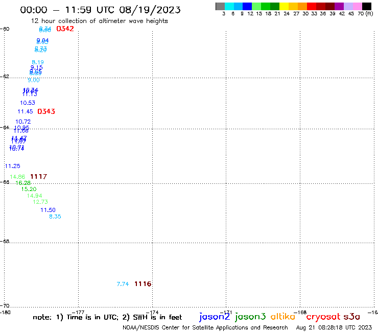Click the -180 longitude axis label
This screenshot has height=332, width=378.
5,313
